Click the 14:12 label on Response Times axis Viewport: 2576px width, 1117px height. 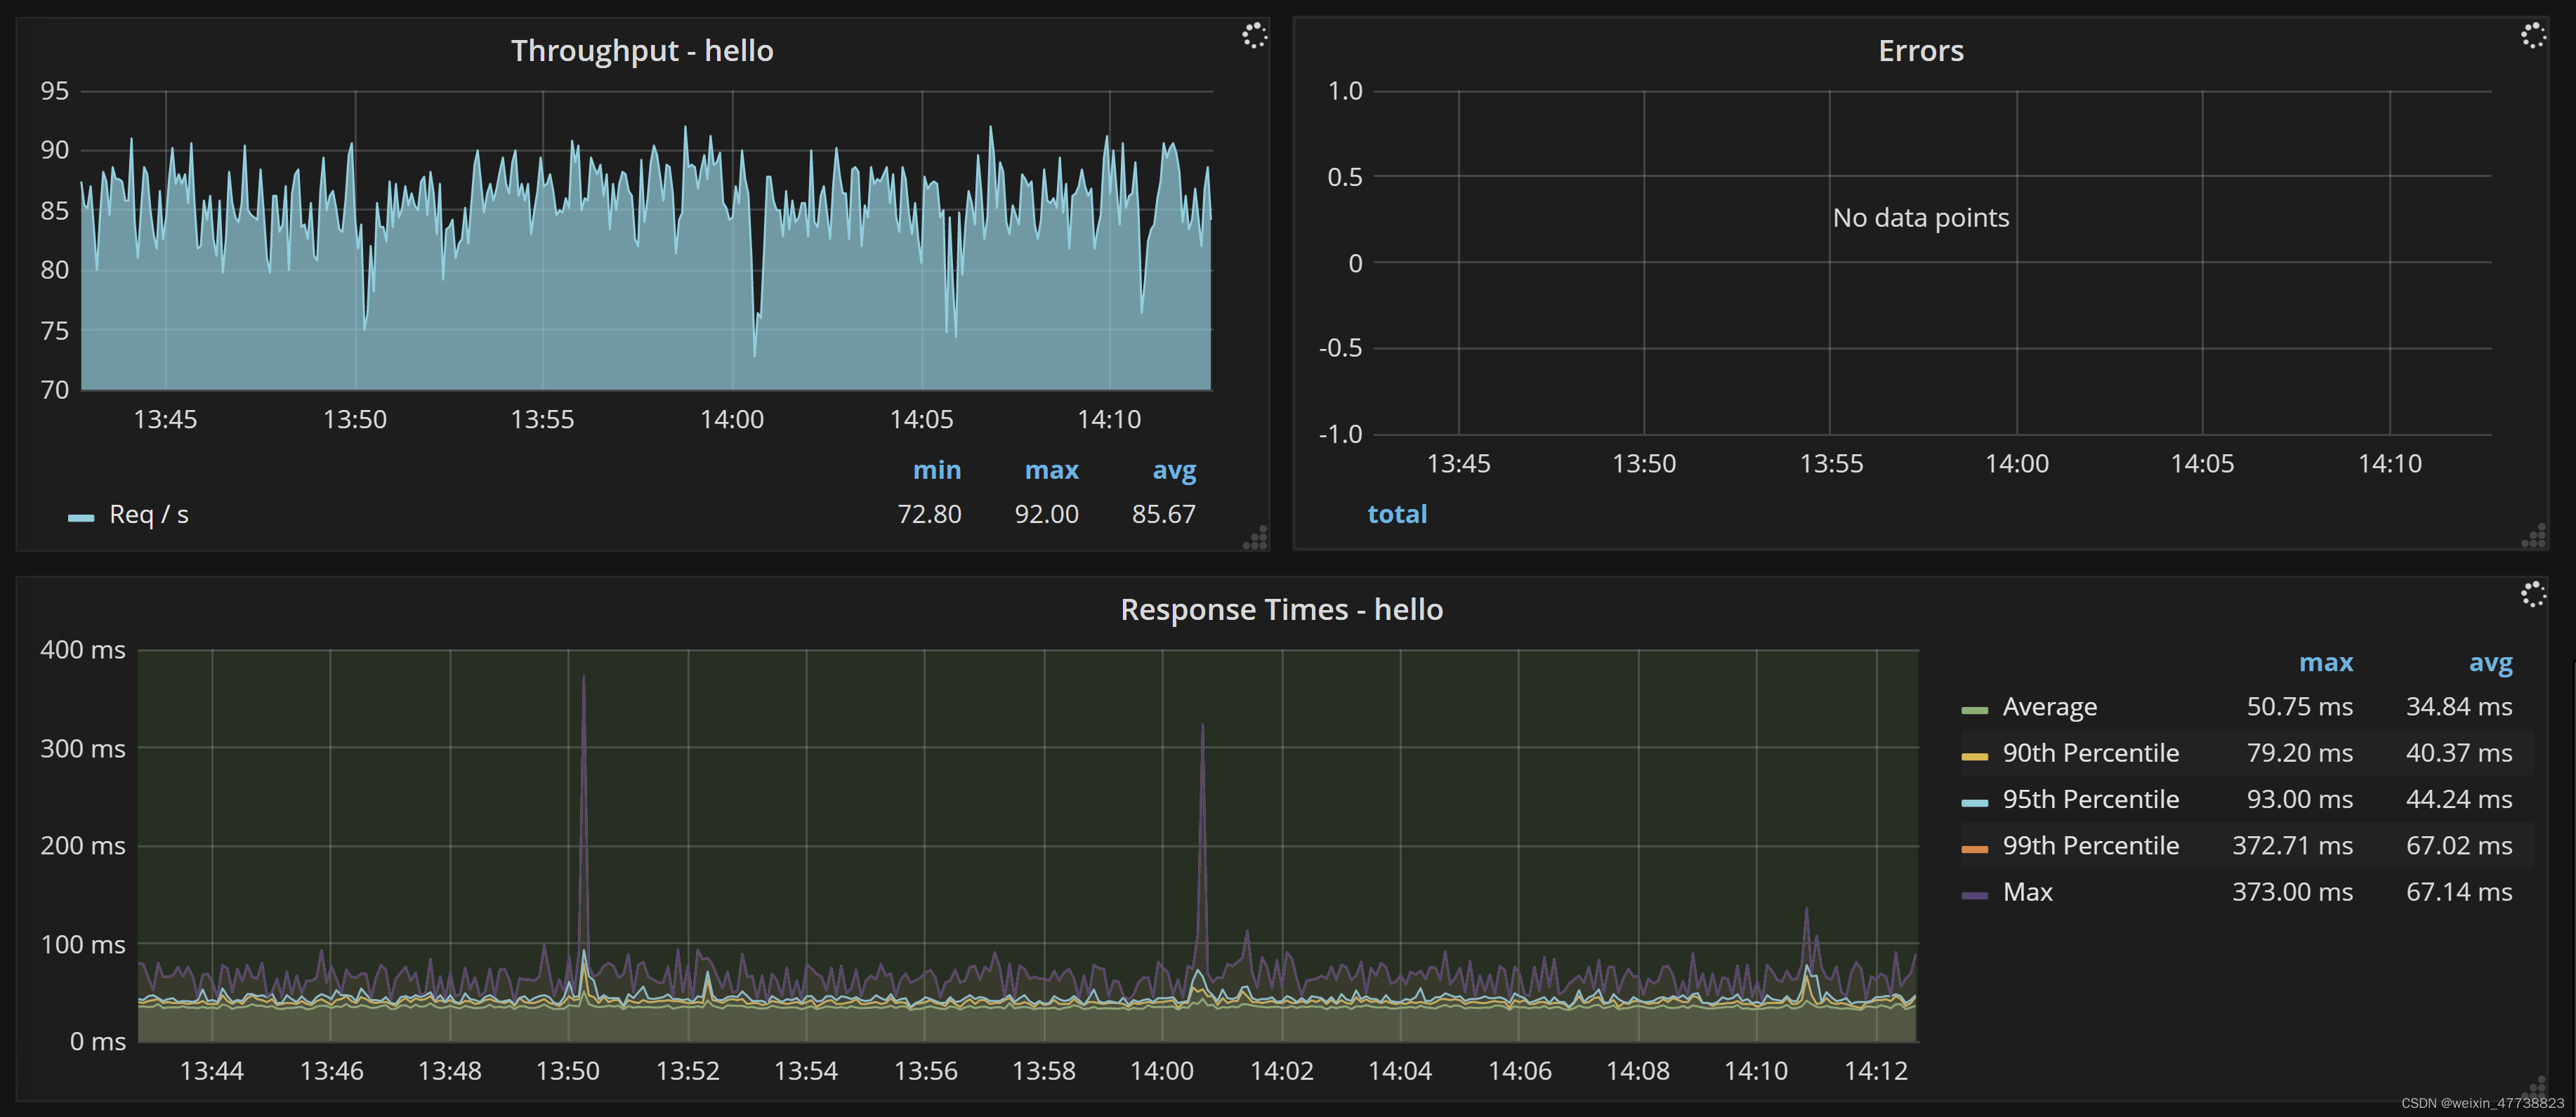pyautogui.click(x=1875, y=1071)
